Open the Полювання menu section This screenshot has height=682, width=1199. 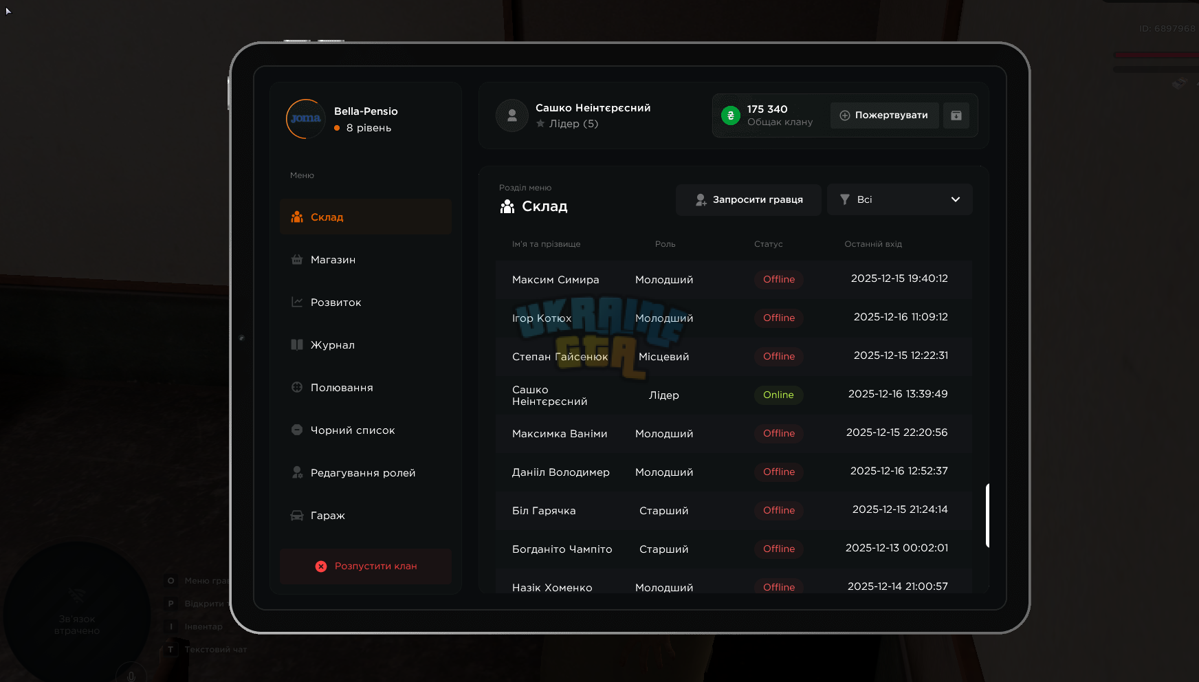pyautogui.click(x=366, y=388)
